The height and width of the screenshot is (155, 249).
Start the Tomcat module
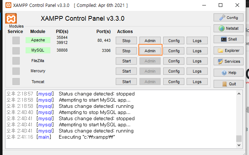pyautogui.click(x=126, y=82)
